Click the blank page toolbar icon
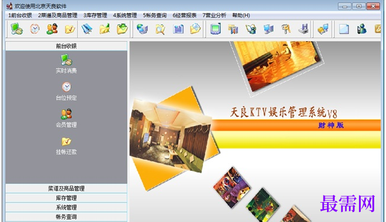The height and width of the screenshot is (222, 386). 344,29
